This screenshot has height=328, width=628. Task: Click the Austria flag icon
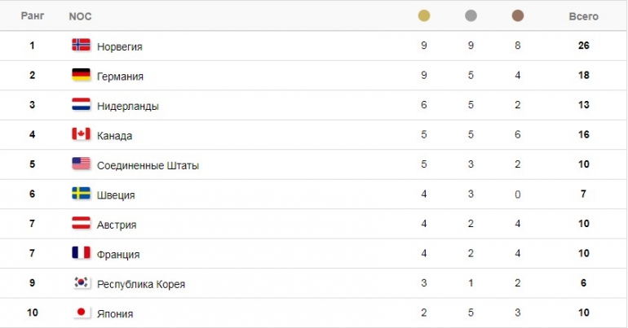pyautogui.click(x=81, y=223)
